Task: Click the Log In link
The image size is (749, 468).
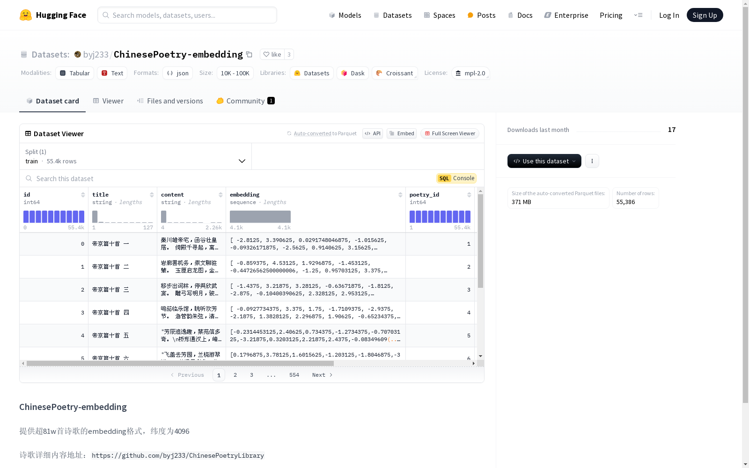Action: [x=669, y=15]
